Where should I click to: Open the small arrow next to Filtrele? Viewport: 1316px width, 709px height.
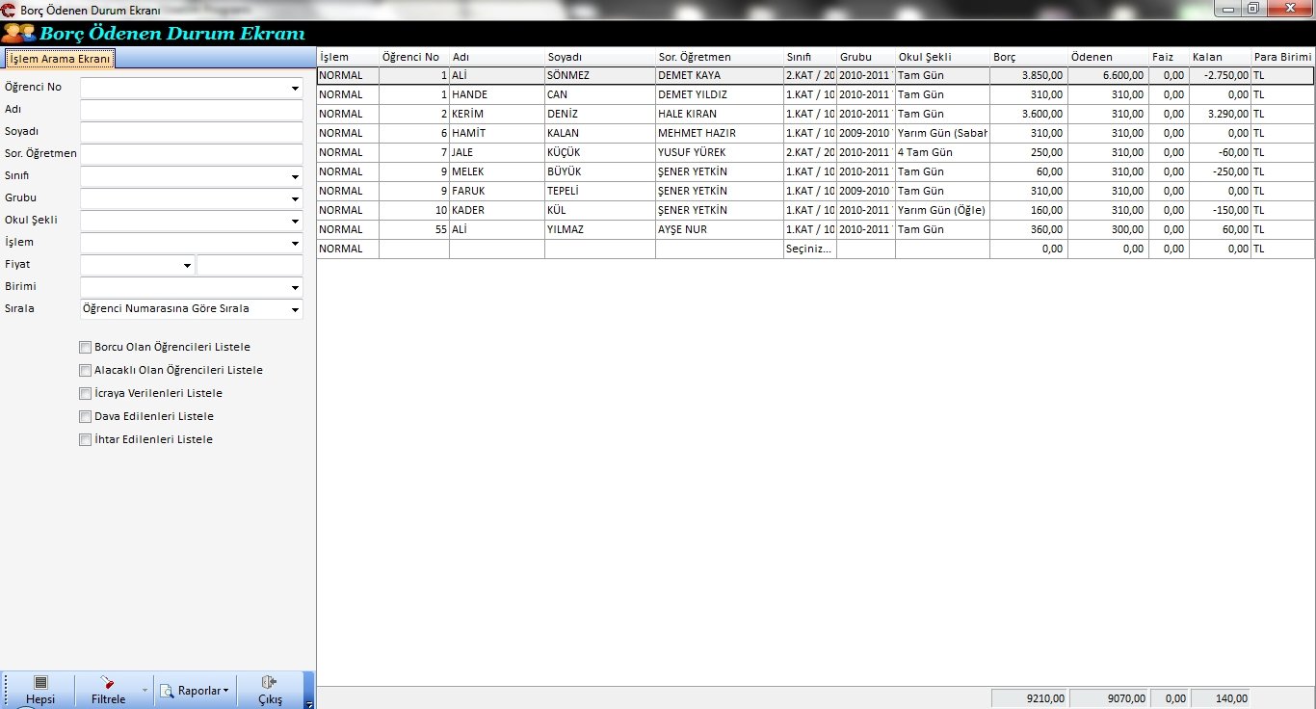click(x=145, y=691)
